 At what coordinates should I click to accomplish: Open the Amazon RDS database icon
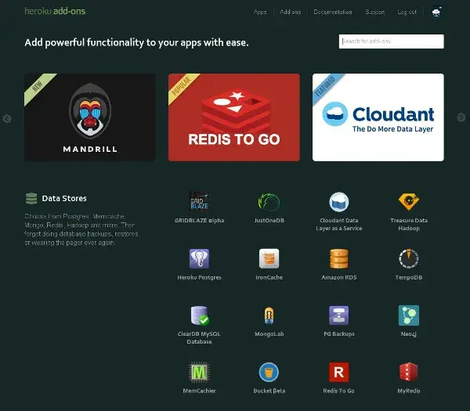339,258
